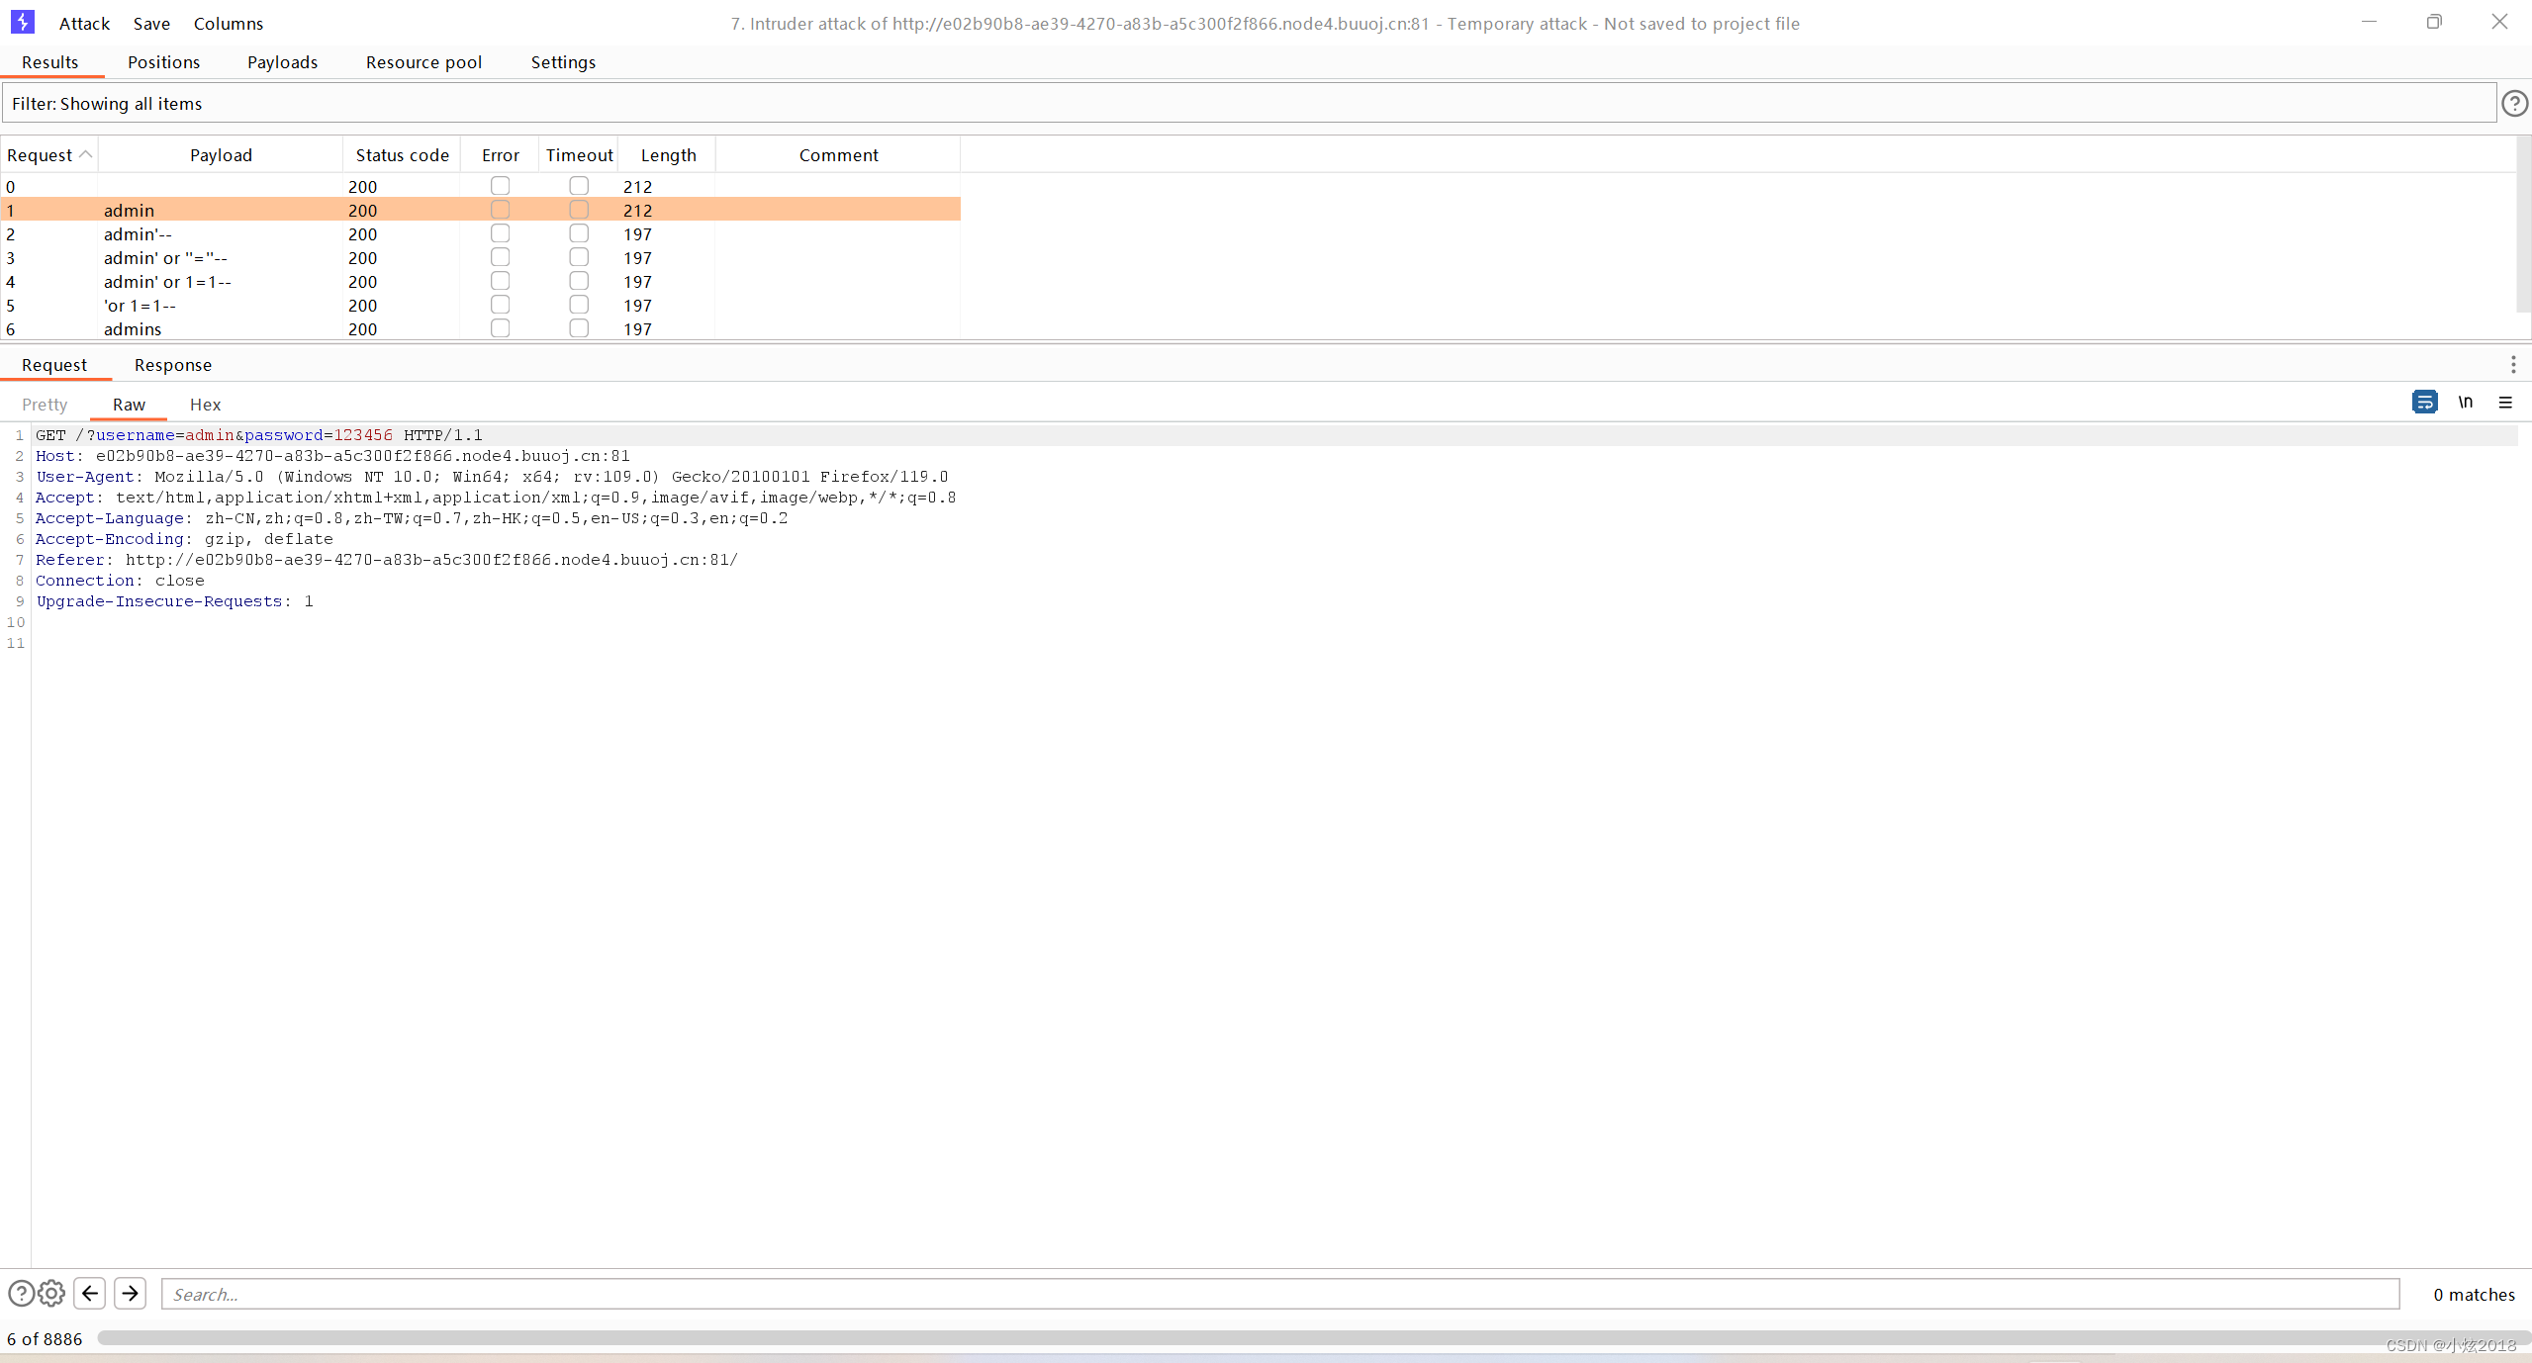This screenshot has height=1363, width=2532.
Task: Click the Length value 212 in admin row
Action: point(637,210)
